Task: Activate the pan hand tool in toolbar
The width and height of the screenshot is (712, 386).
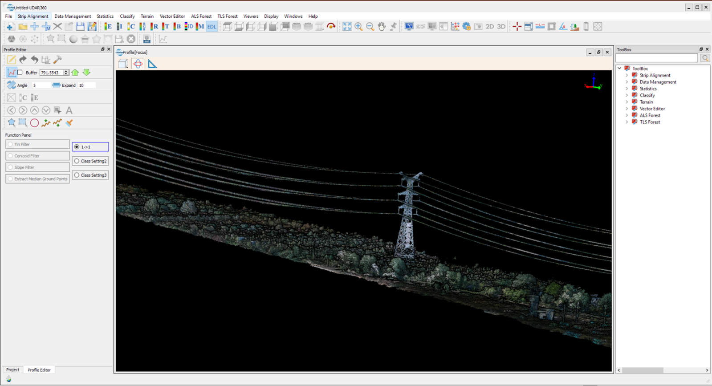Action: click(382, 27)
